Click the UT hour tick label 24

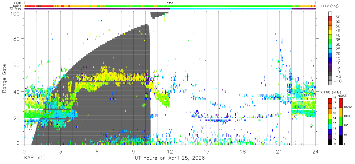pos(316,152)
